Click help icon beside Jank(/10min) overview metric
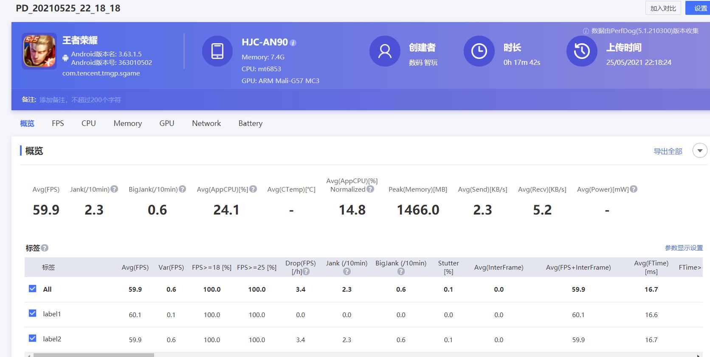The width and height of the screenshot is (710, 357). click(x=114, y=189)
